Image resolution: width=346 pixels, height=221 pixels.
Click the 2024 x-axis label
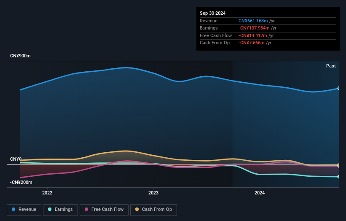[260, 193]
